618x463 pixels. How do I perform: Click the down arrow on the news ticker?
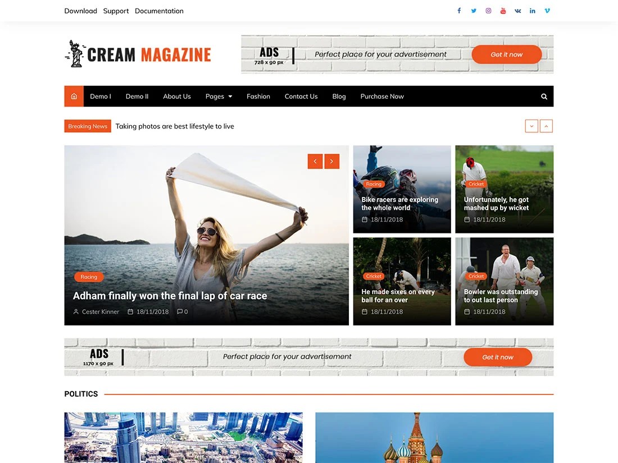coord(531,126)
